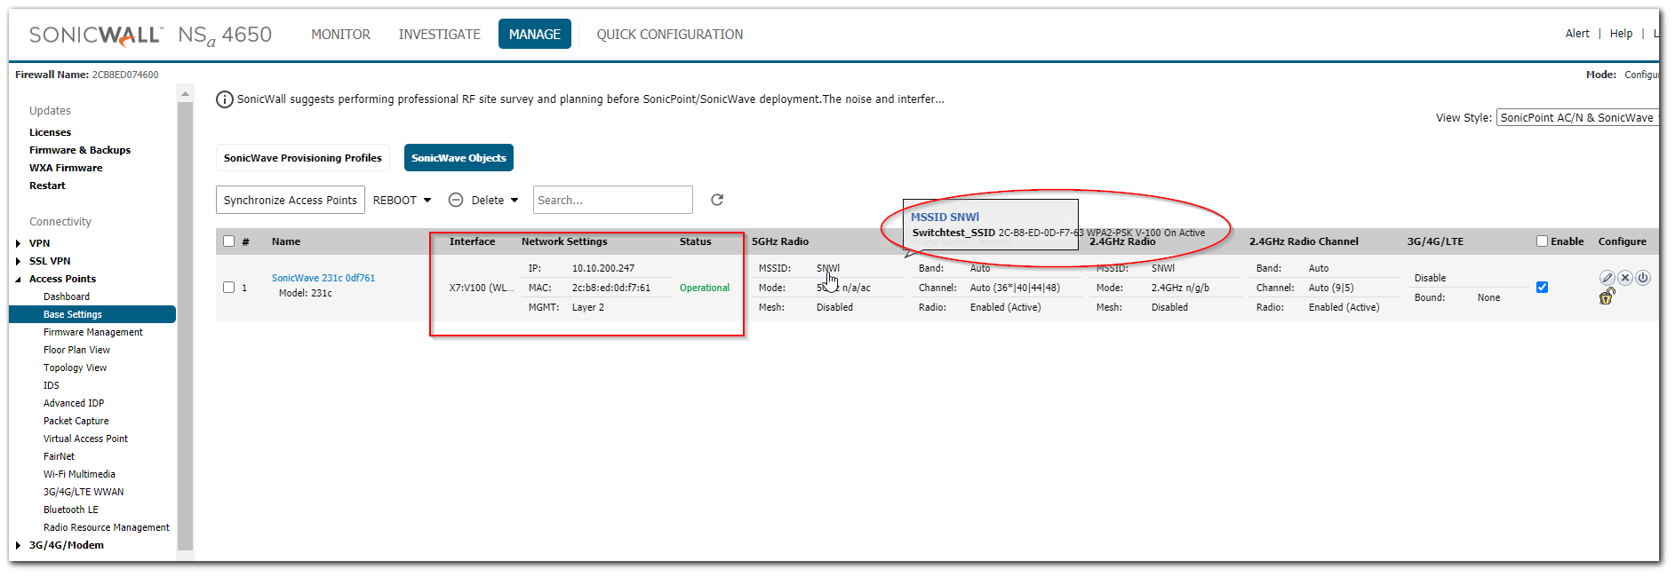This screenshot has height=577, width=1675.
Task: Refresh the access point list
Action: pos(717,200)
